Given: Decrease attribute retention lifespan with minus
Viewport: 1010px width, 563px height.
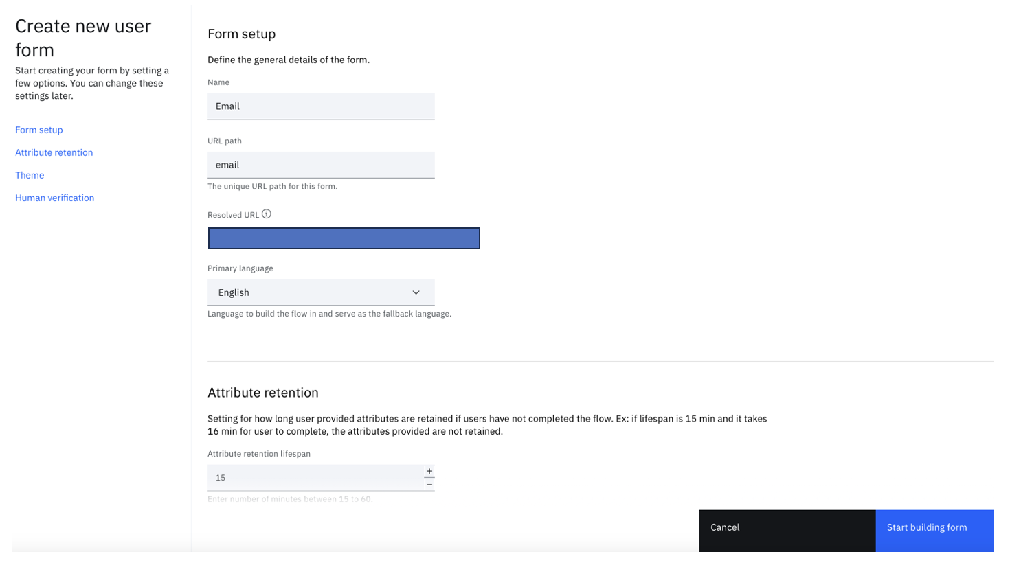Looking at the screenshot, I should 429,484.
